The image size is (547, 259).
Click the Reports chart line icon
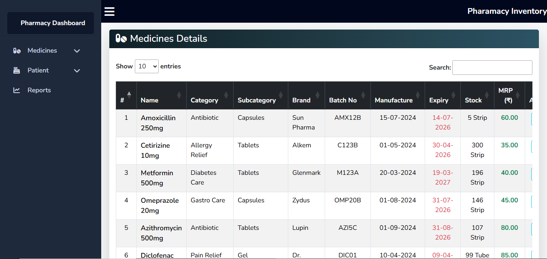click(17, 90)
